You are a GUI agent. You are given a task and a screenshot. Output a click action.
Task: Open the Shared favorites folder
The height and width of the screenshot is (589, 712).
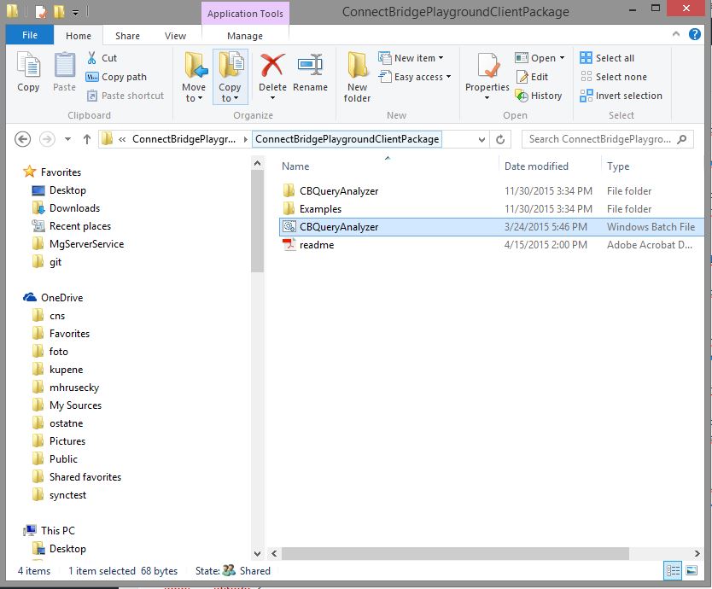85,477
